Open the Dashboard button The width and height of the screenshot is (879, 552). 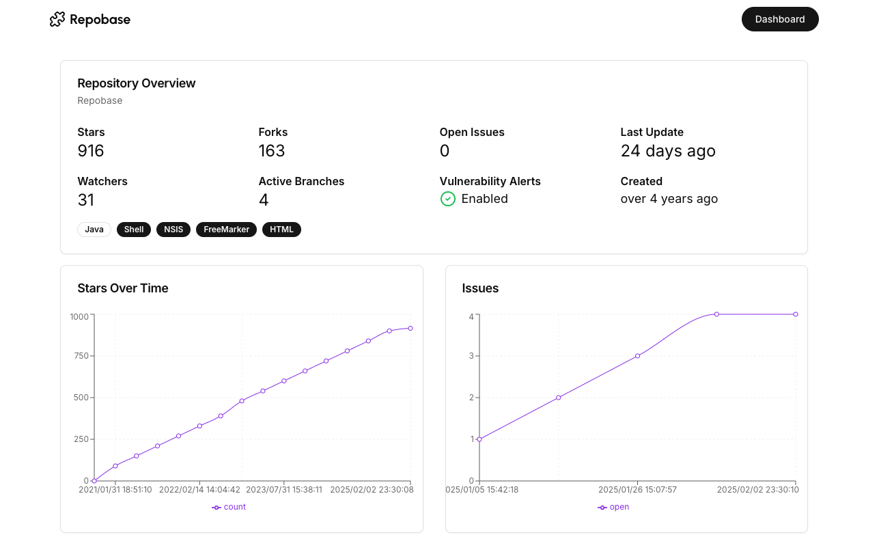pos(780,19)
